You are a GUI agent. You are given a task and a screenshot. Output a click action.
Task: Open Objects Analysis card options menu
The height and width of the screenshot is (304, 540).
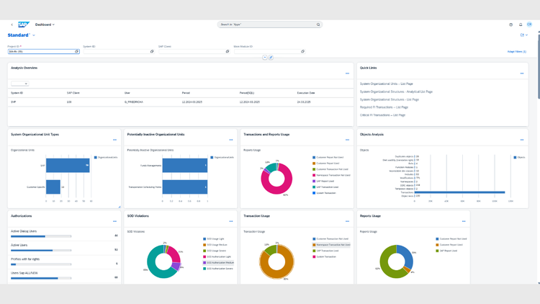pos(522,140)
